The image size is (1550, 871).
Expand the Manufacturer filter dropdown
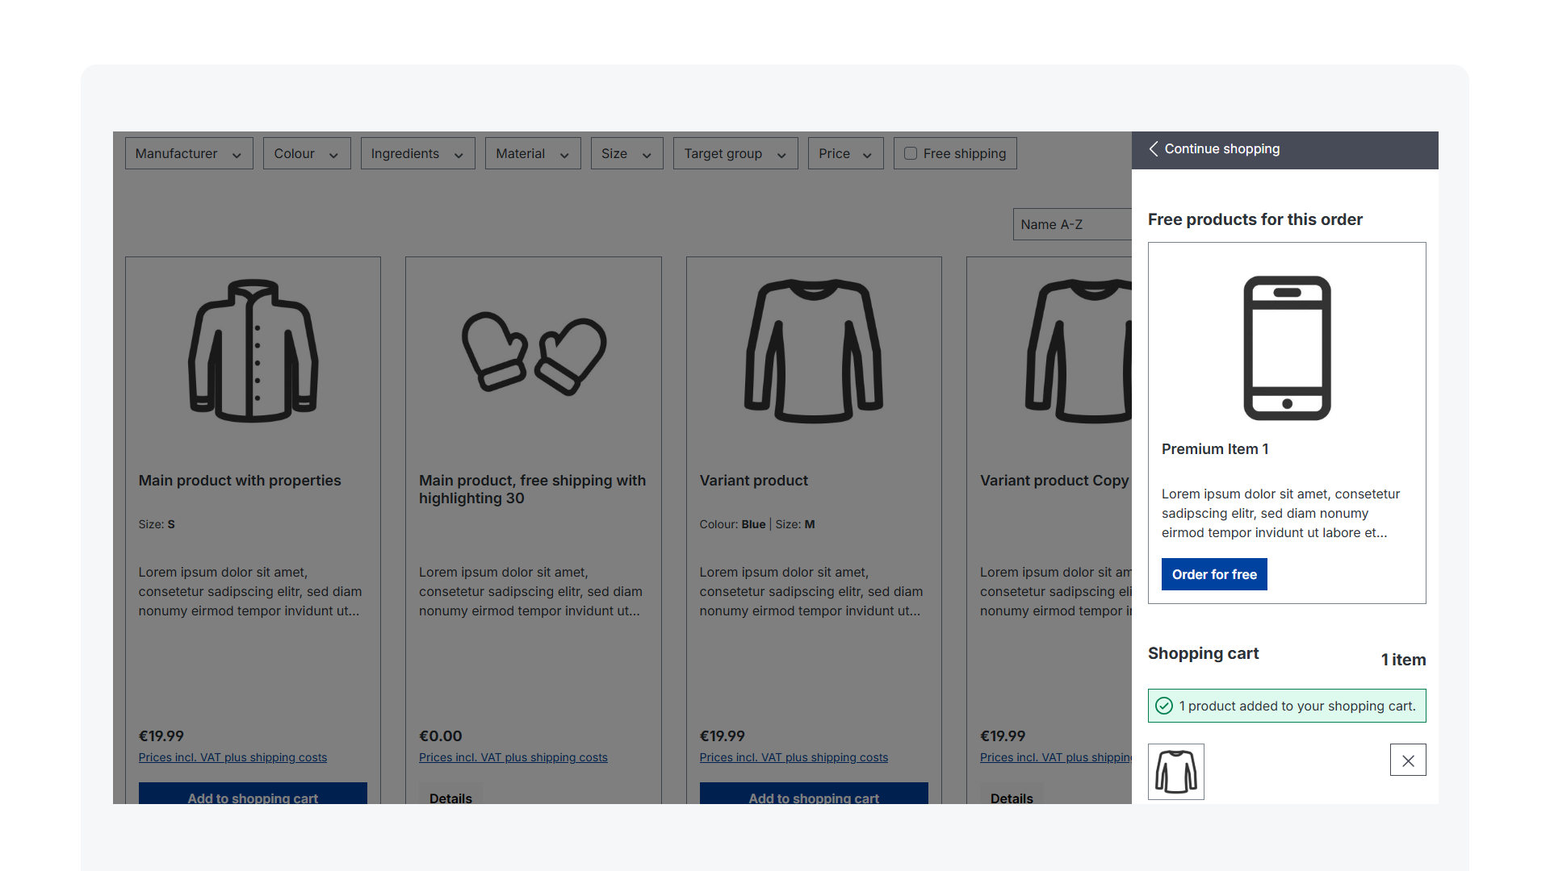189,153
